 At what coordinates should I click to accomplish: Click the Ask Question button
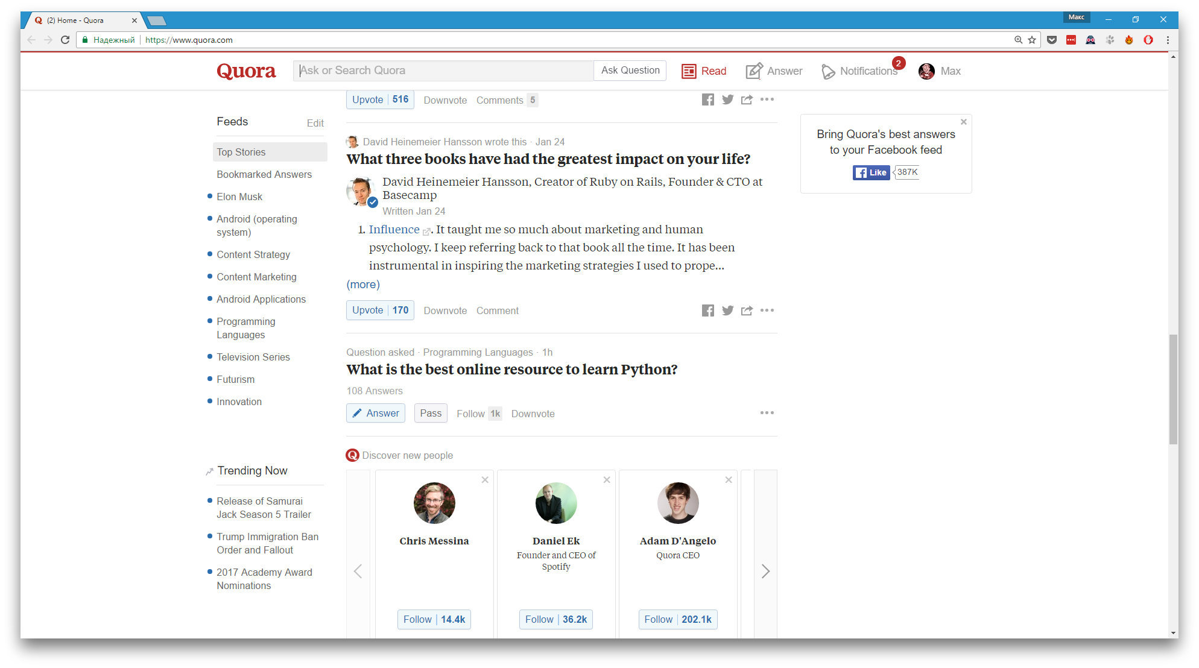pos(630,71)
